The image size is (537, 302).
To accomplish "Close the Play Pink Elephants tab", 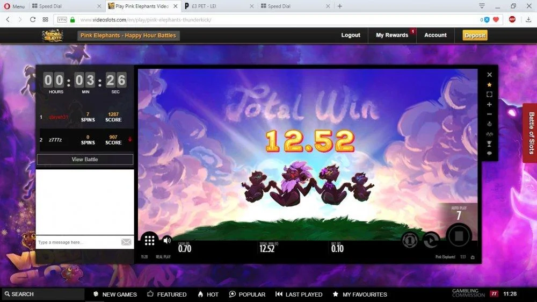I will pos(176,6).
